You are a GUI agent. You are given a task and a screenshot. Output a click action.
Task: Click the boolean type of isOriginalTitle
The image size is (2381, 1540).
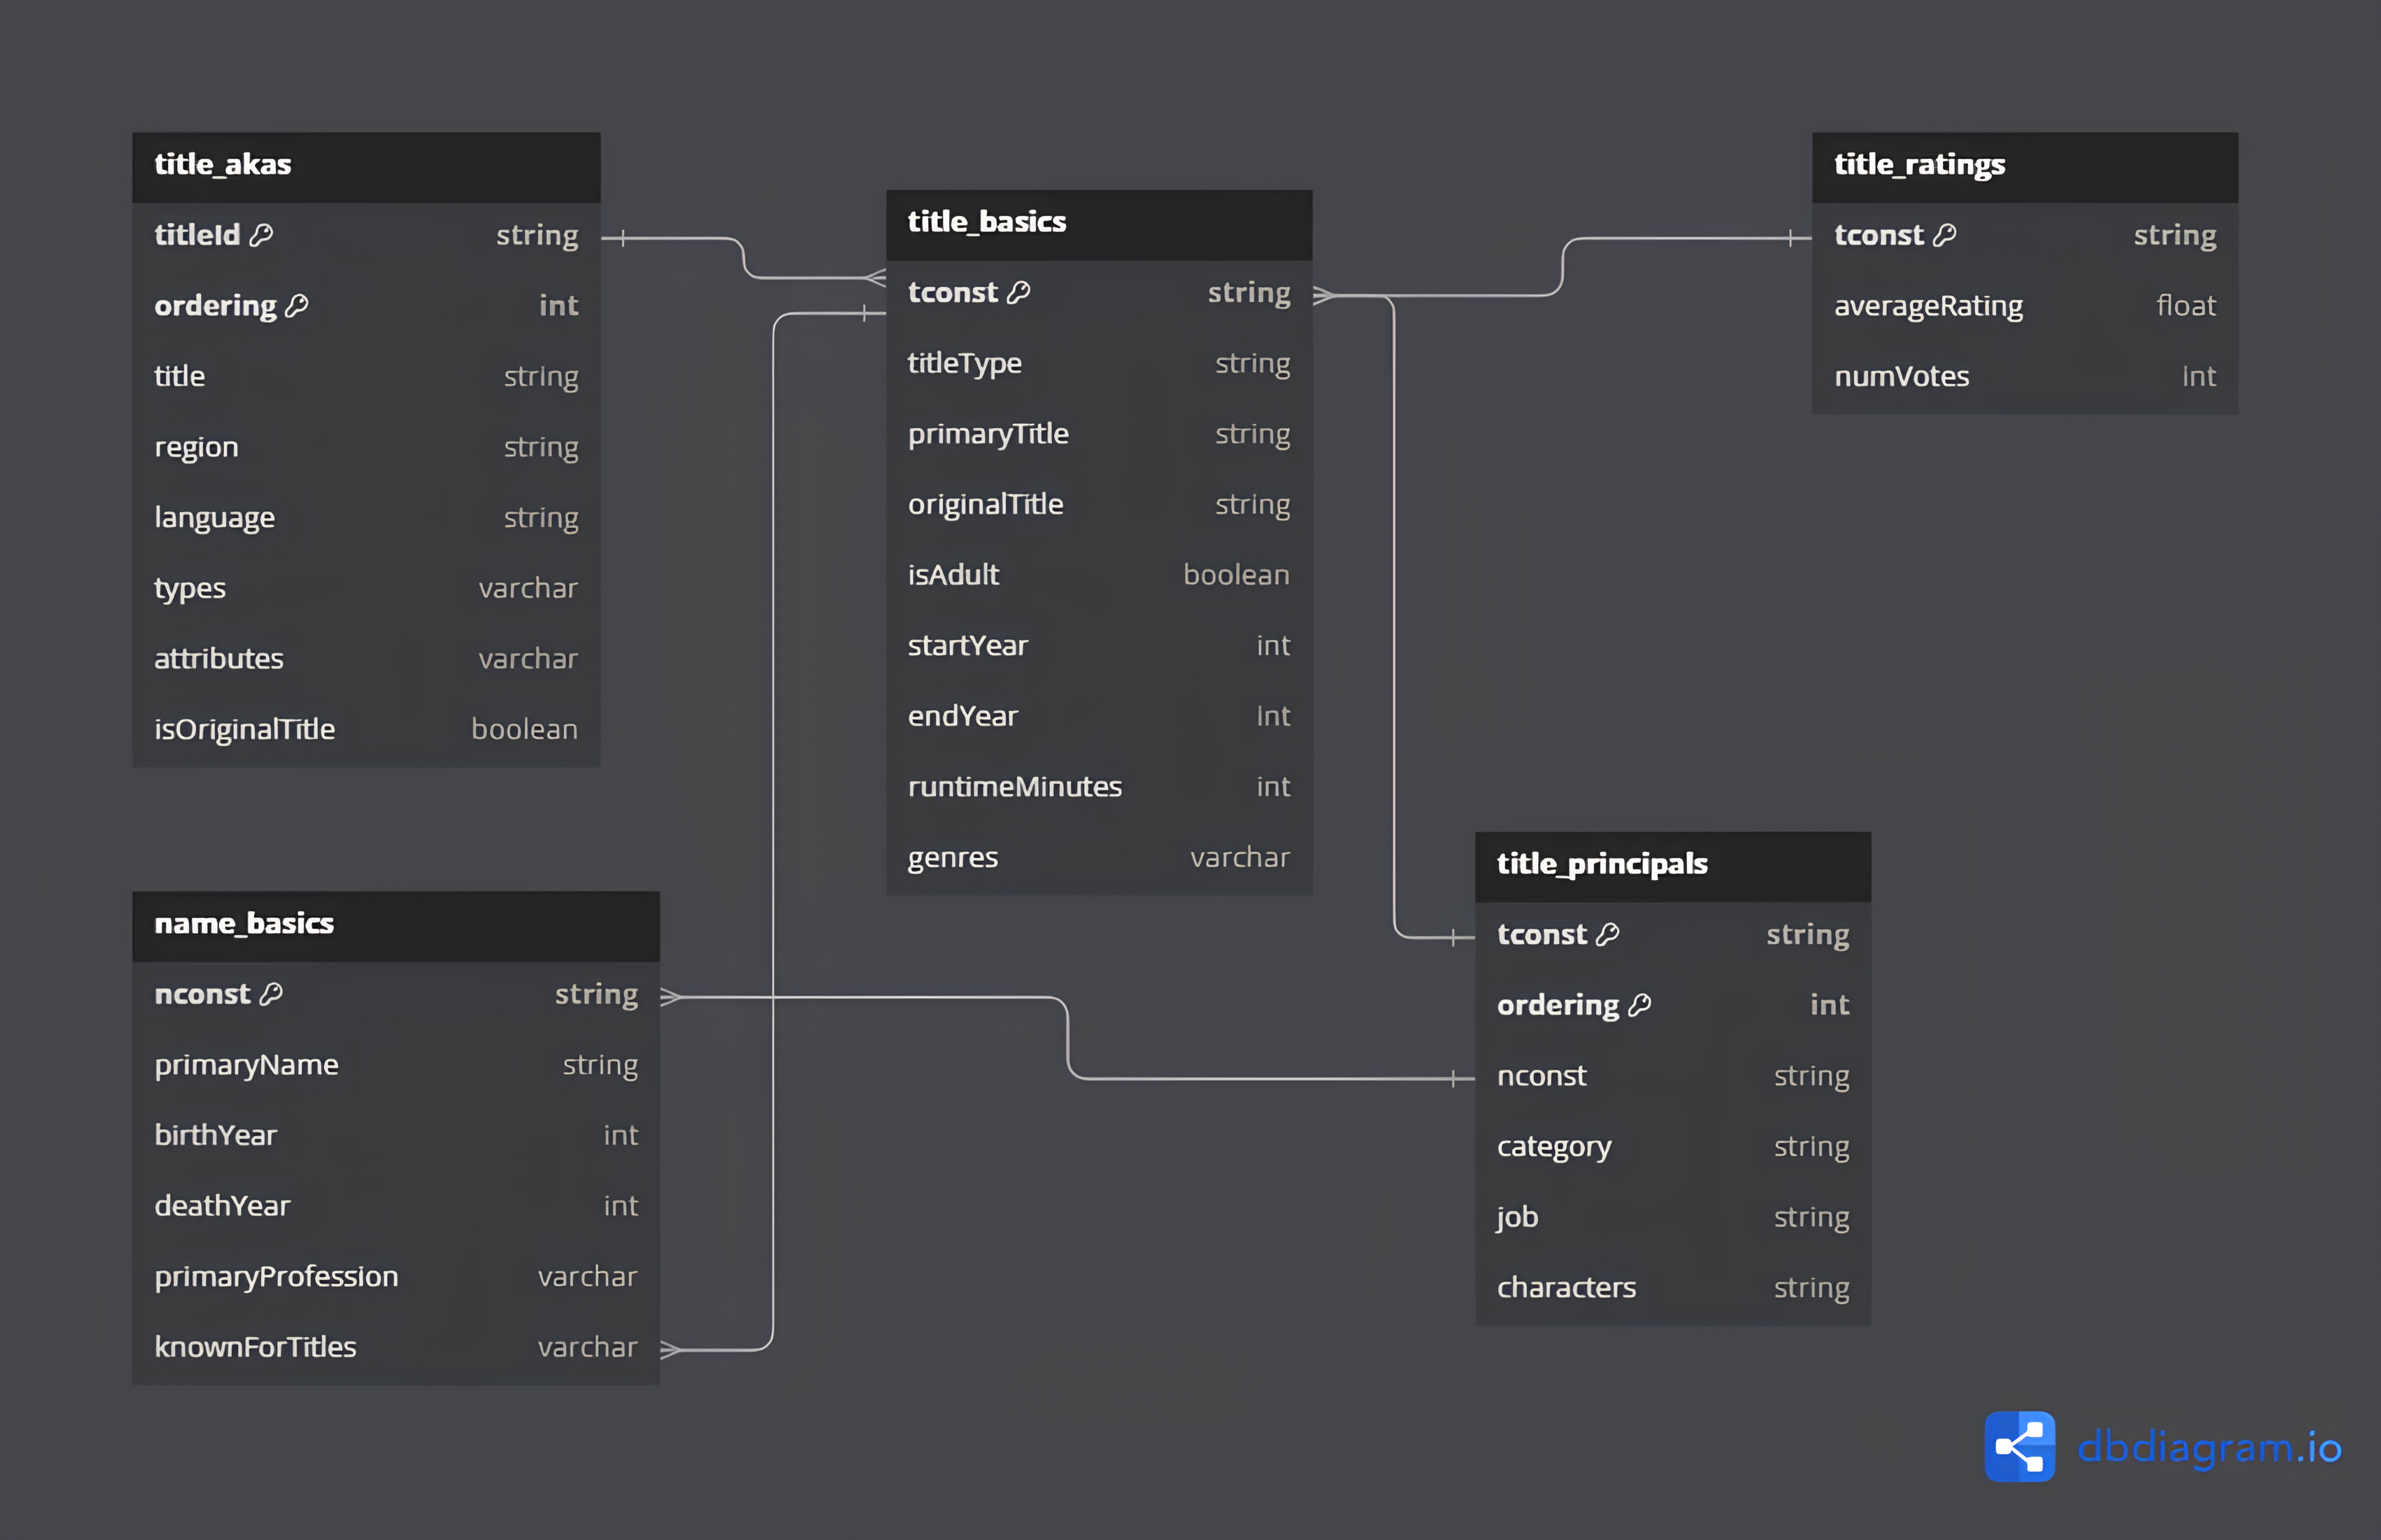(524, 729)
